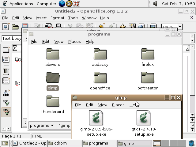Open Format menu in OpenOffice
Viewport: 196px width, 147px height.
click(57, 18)
